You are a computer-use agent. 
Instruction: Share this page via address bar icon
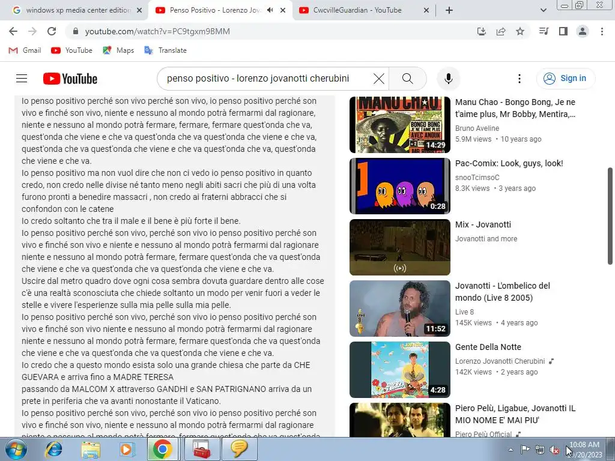501,31
